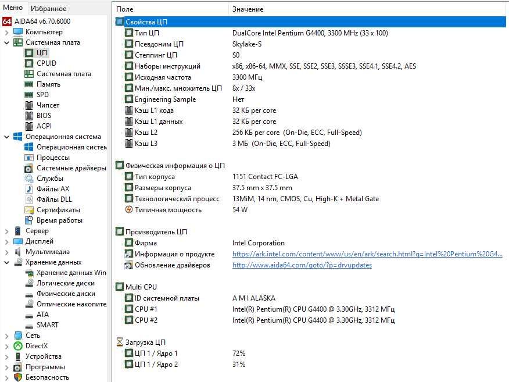Collapse the Хранение данных node
Image resolution: width=509 pixels, height=382 pixels.
[x=6, y=262]
